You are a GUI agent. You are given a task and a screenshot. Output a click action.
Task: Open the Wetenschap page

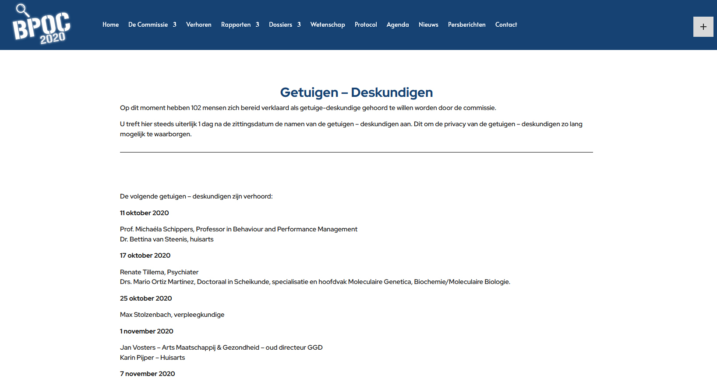[327, 25]
